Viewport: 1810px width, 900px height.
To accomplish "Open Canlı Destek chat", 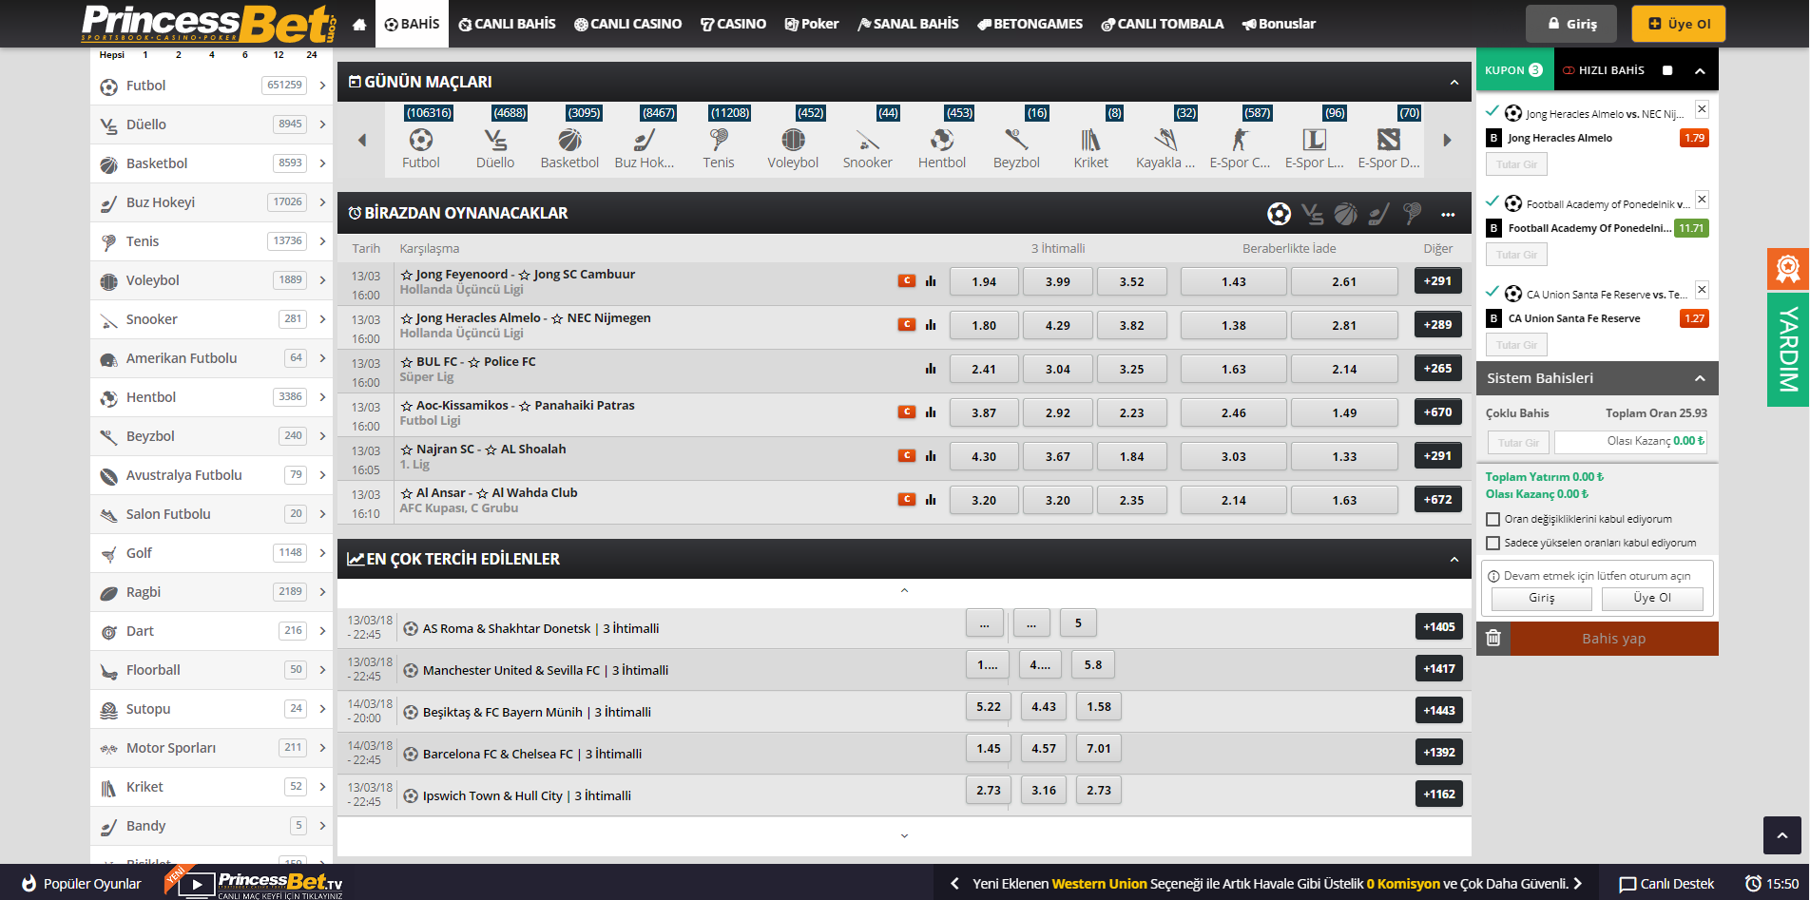I will pyautogui.click(x=1666, y=884).
